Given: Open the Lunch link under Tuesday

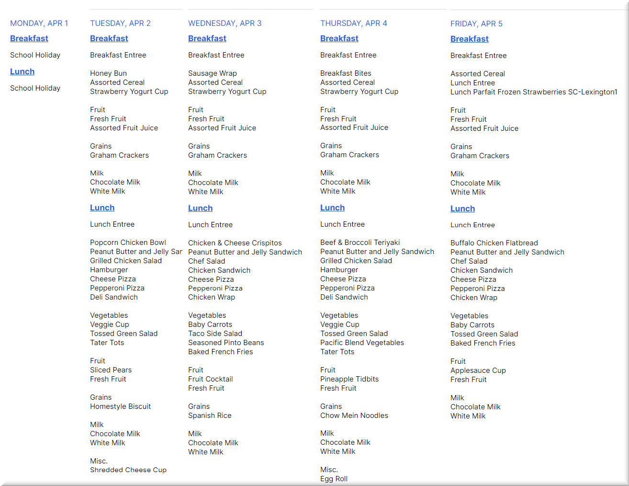Looking at the screenshot, I should [x=102, y=208].
